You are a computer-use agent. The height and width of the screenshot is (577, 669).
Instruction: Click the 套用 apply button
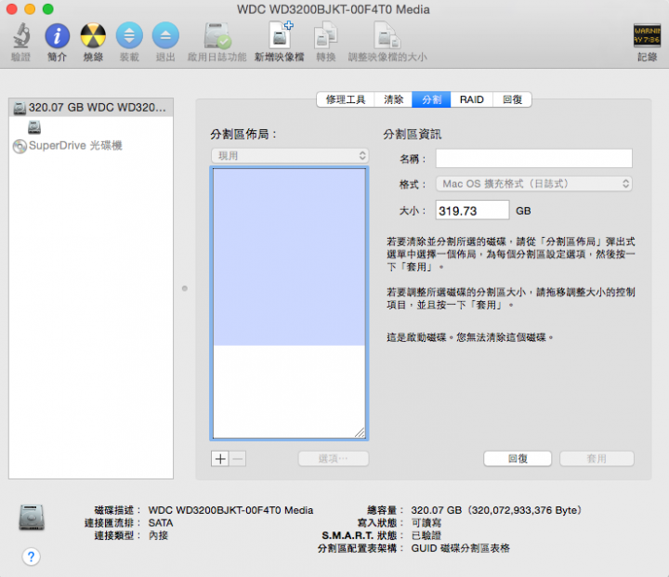597,459
